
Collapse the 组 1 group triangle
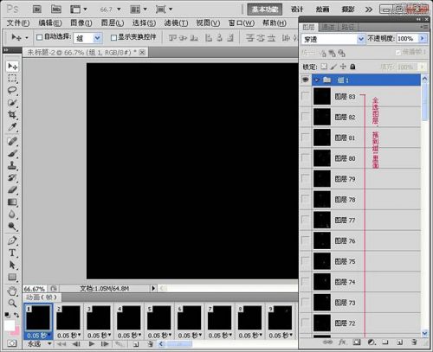(x=317, y=80)
